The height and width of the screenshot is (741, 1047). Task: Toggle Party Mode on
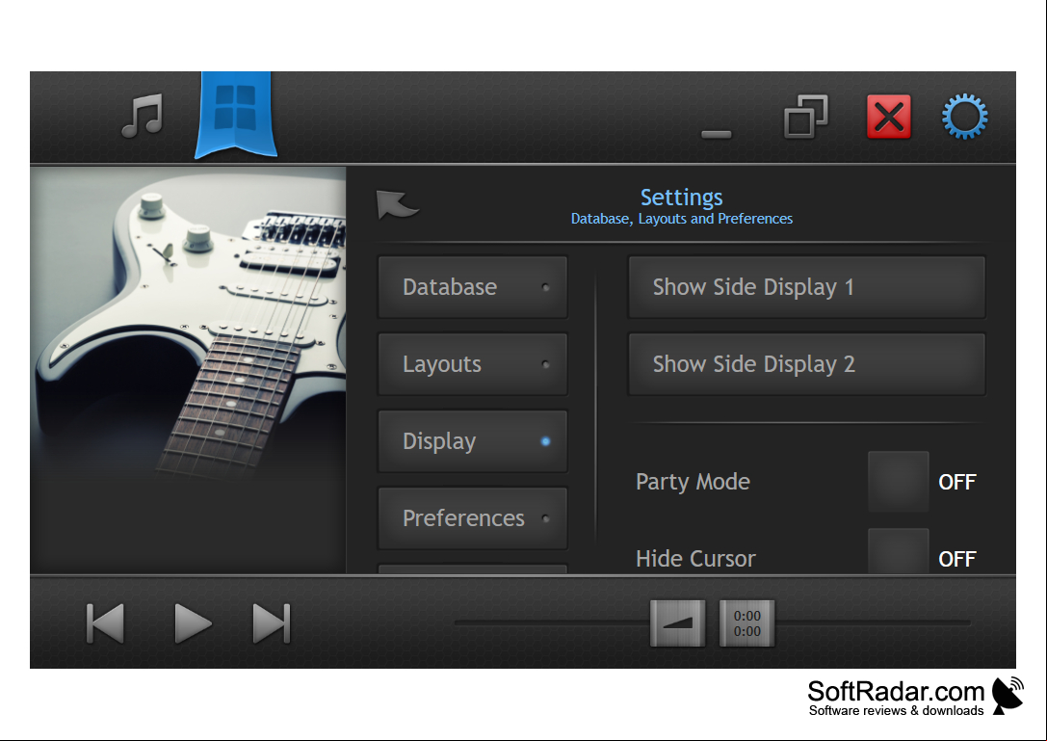click(898, 482)
